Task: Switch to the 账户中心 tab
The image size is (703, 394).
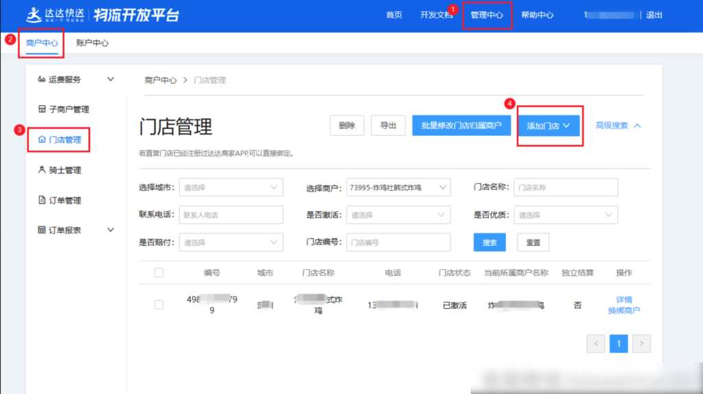Action: 92,43
